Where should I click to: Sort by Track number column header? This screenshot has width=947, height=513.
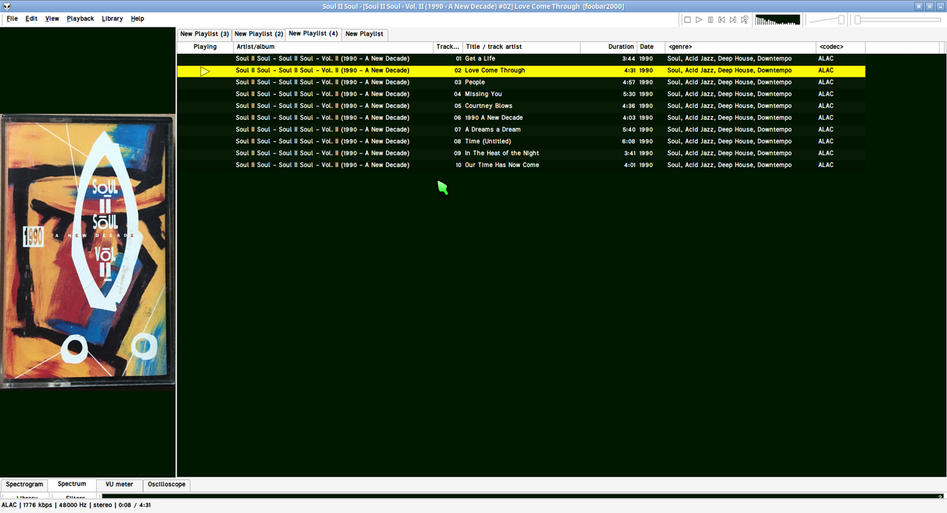pos(448,47)
